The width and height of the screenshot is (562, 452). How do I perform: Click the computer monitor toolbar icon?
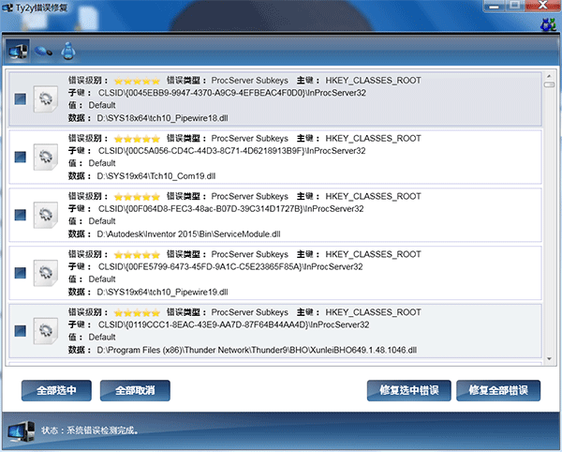tap(18, 51)
